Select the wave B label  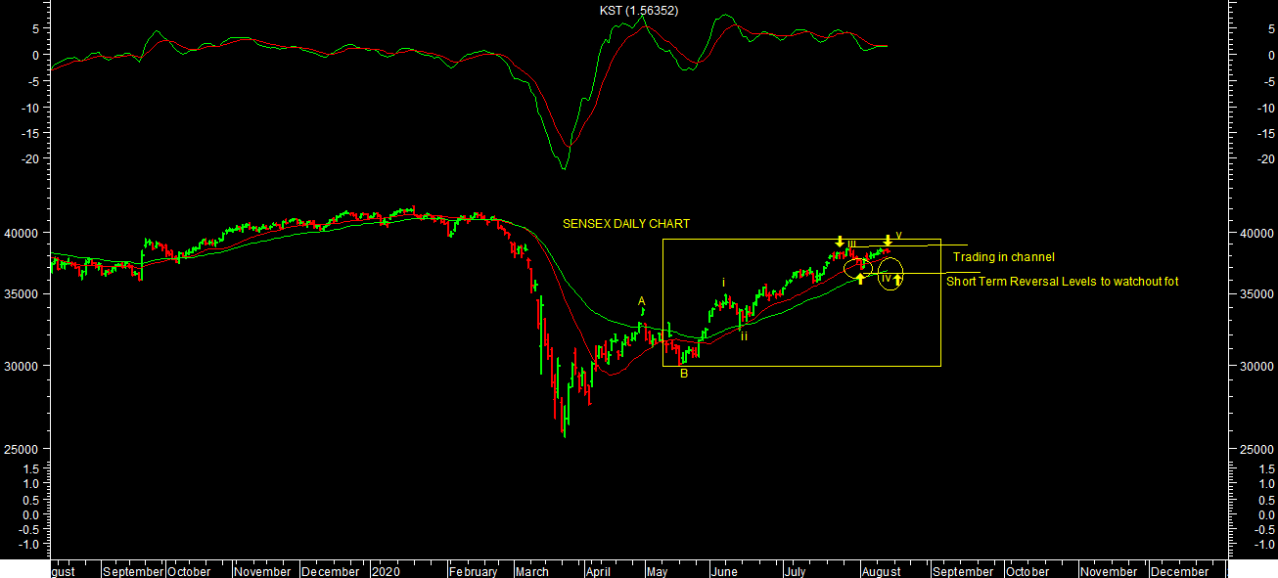(684, 374)
